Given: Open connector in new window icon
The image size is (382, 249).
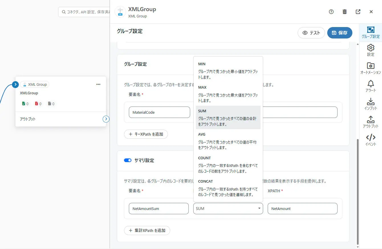Looking at the screenshot, I should point(358,12).
